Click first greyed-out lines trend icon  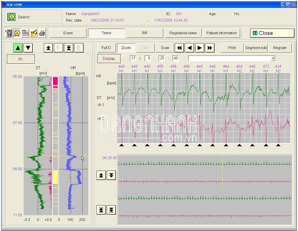59,48
